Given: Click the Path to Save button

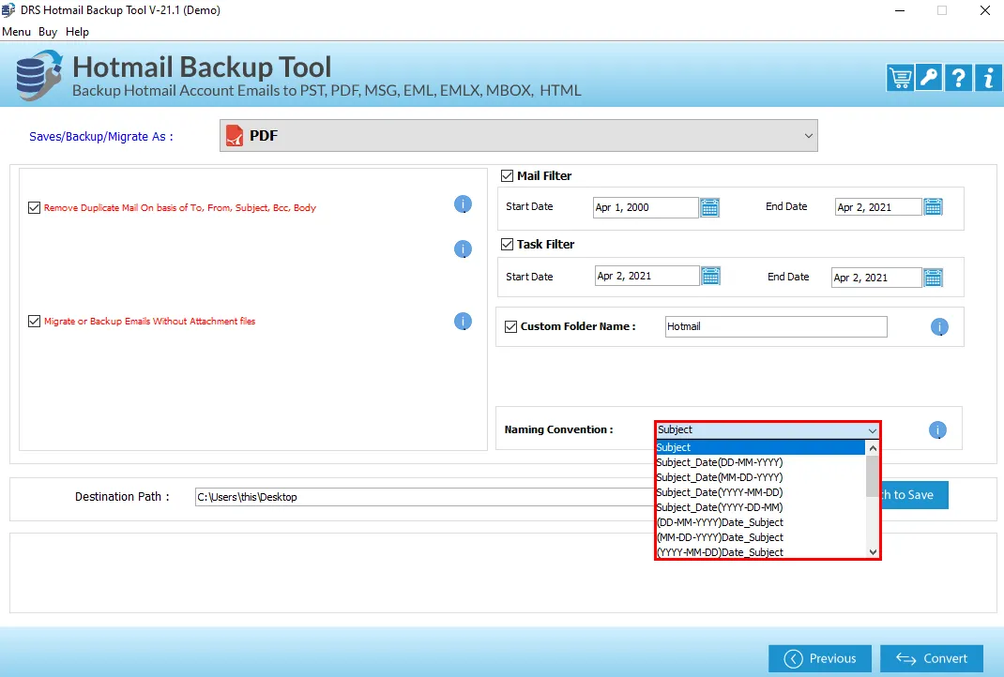Looking at the screenshot, I should (x=914, y=495).
